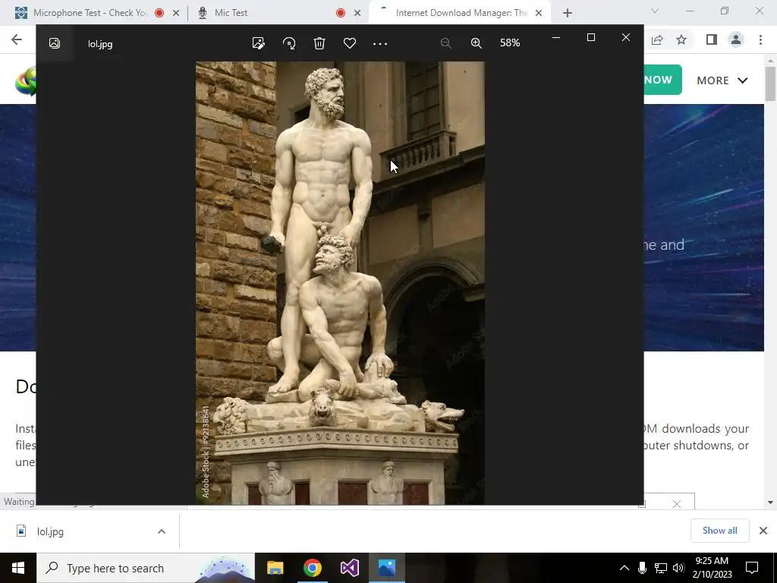Screen dimensions: 777x583
Task: Click the Edit image icon in Photos
Action: (x=258, y=43)
